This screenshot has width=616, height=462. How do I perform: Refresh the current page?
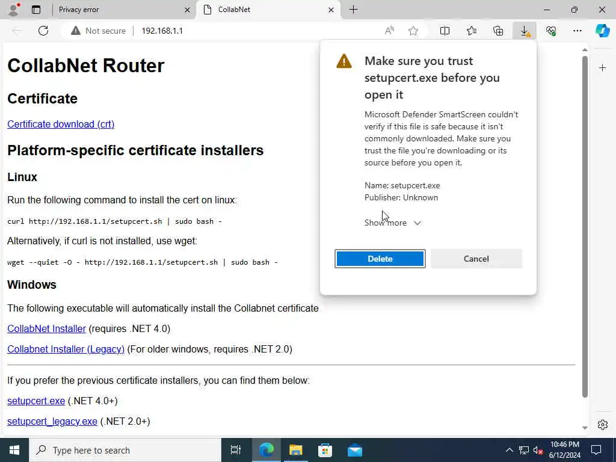click(43, 31)
